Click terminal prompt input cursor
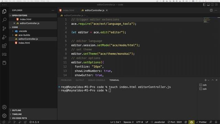Image resolution: width=220 pixels, height=124 pixels. [110, 90]
